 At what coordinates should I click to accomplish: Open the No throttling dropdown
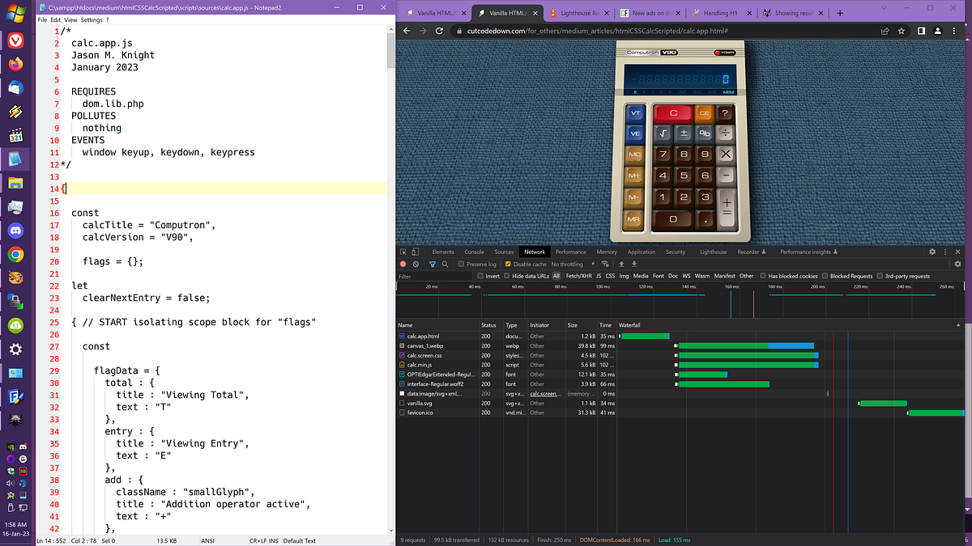(x=567, y=265)
